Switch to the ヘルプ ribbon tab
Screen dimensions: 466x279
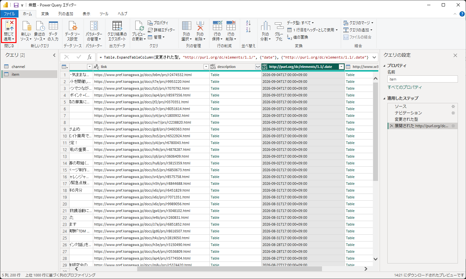(x=123, y=14)
